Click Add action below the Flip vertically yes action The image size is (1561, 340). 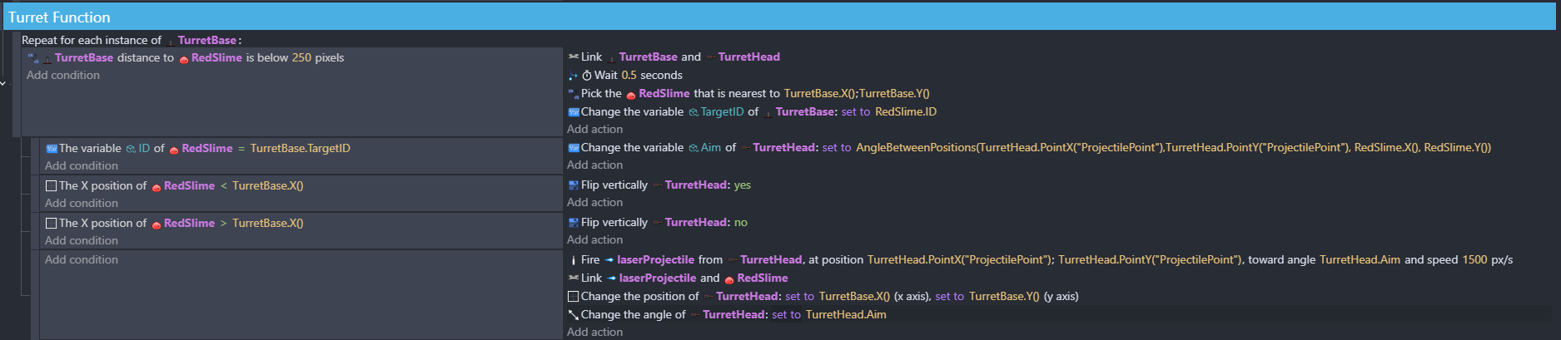tap(594, 203)
